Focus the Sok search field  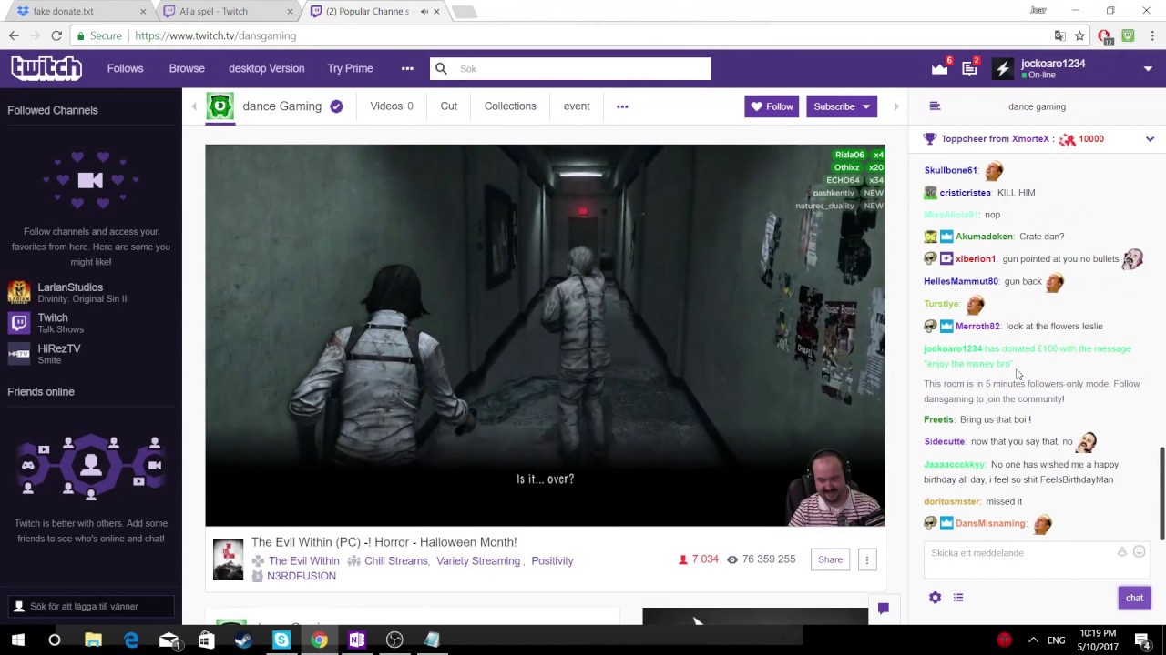coord(570,68)
